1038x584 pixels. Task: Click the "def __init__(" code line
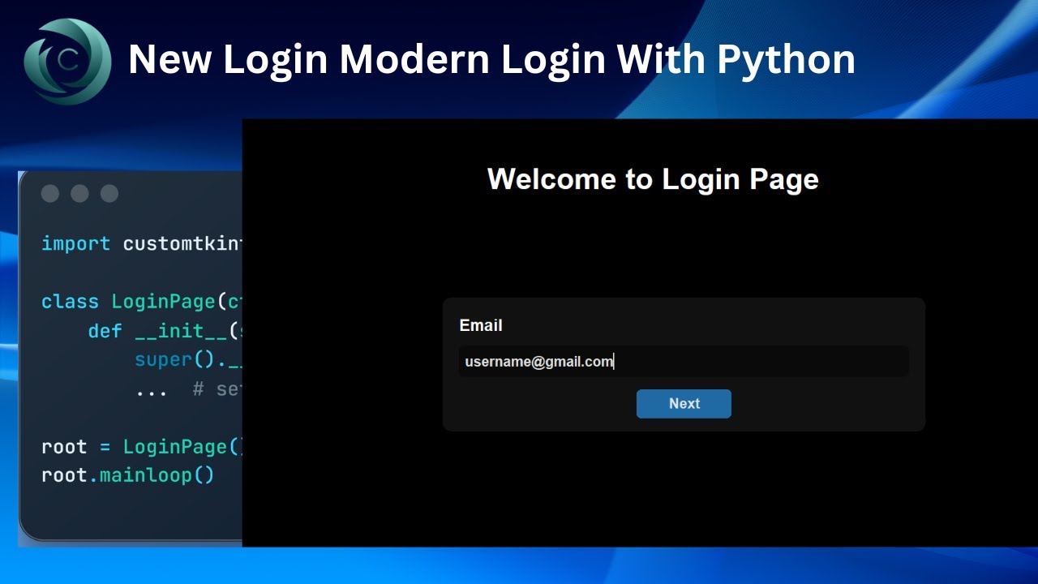click(165, 331)
